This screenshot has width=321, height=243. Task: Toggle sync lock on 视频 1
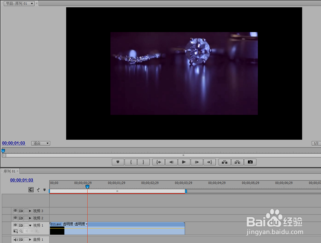click(21, 225)
